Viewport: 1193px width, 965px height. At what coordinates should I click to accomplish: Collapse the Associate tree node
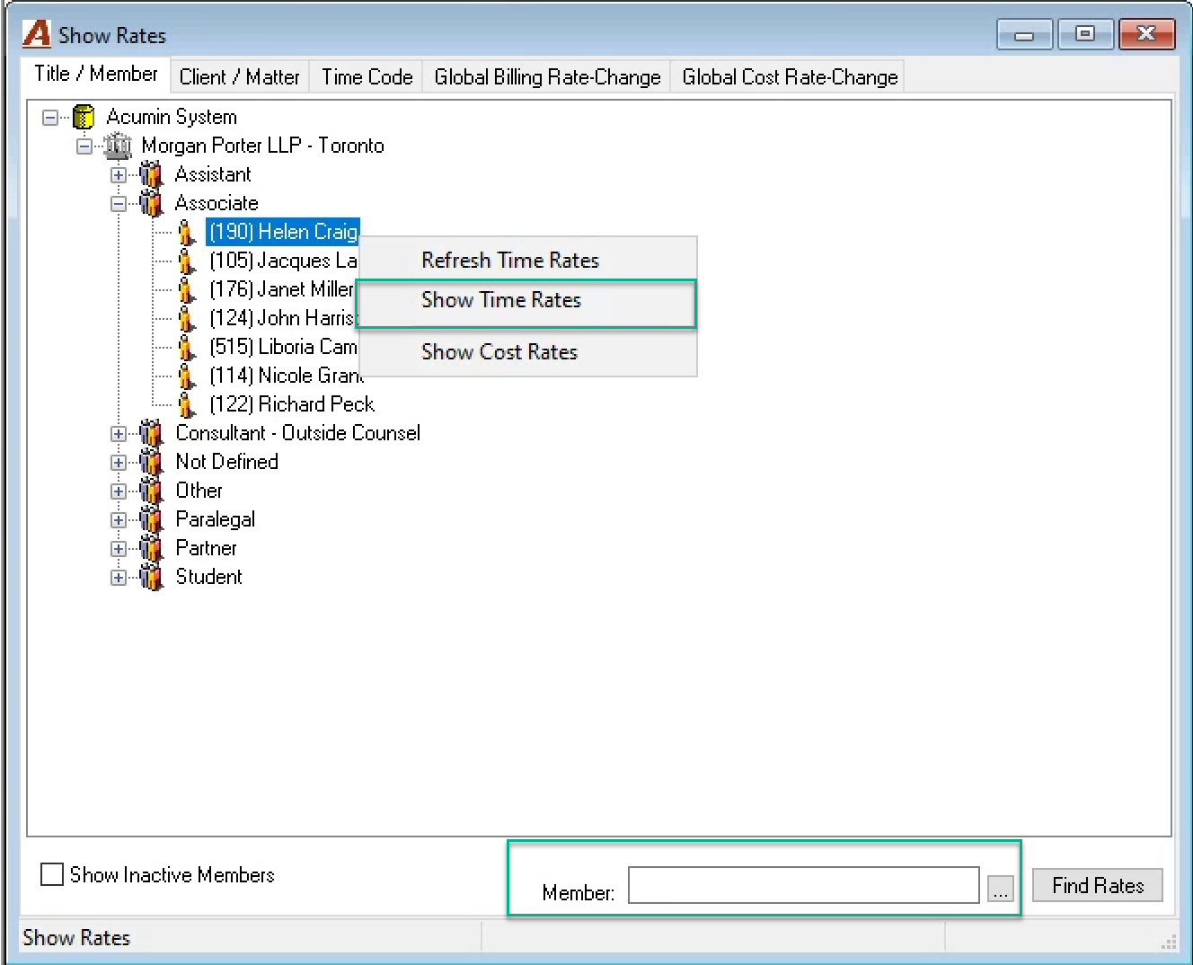119,203
